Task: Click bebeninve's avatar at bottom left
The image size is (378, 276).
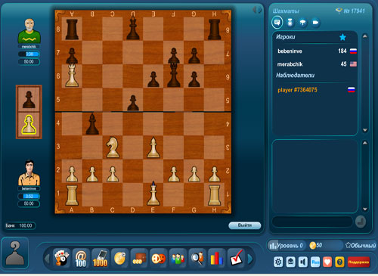Action: click(29, 172)
